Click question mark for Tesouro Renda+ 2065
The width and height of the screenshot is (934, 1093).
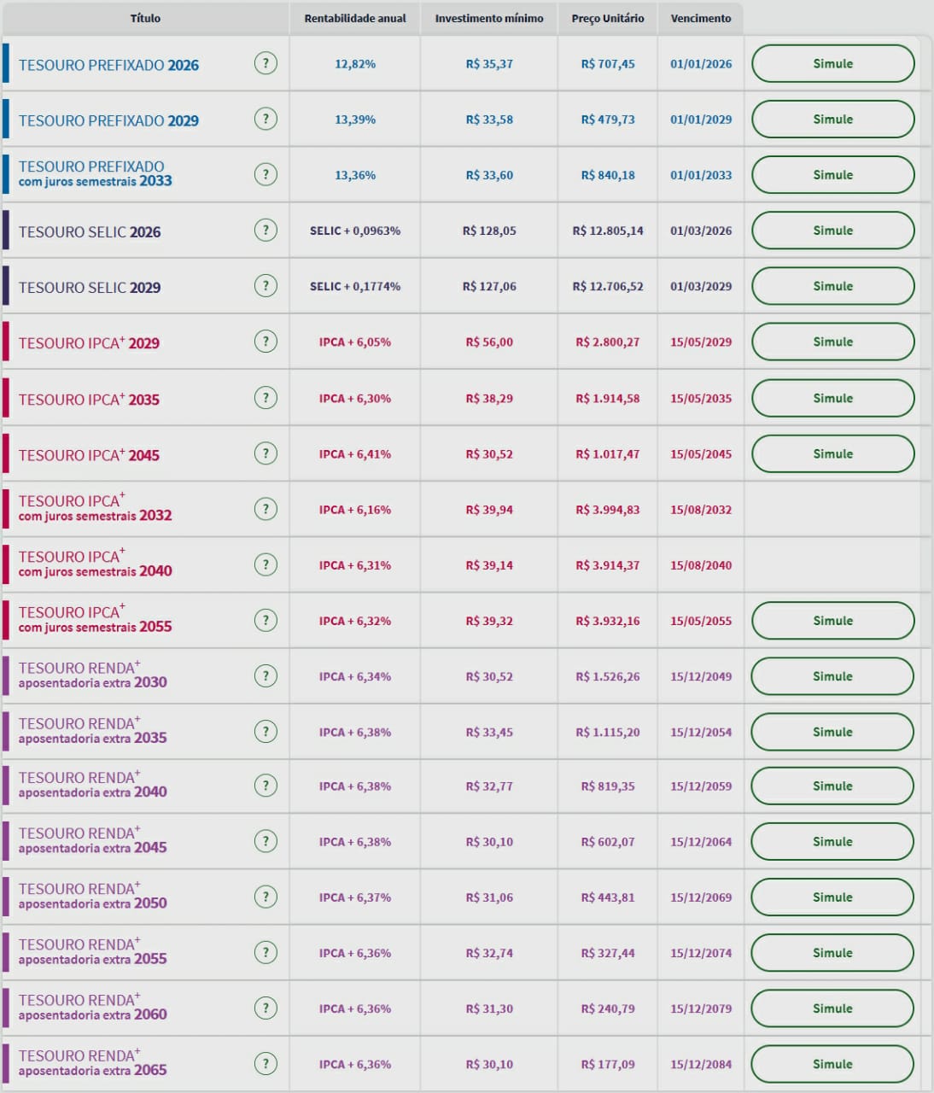266,1064
